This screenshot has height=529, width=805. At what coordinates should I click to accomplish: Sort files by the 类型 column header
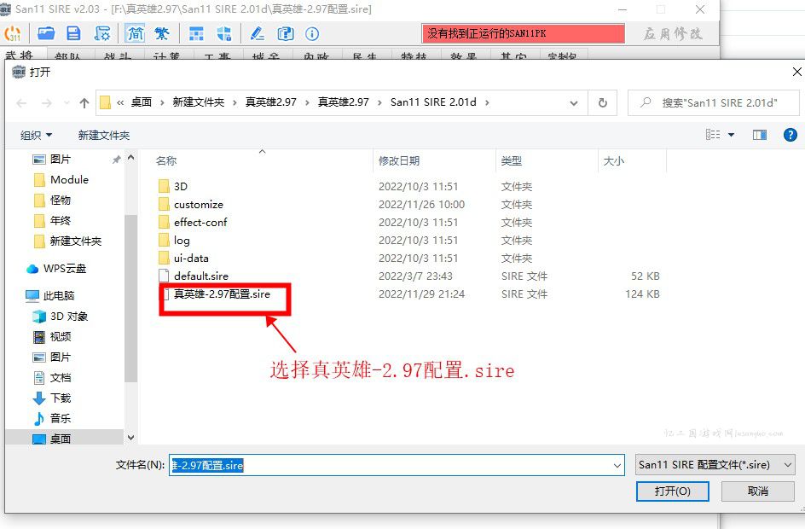(512, 160)
